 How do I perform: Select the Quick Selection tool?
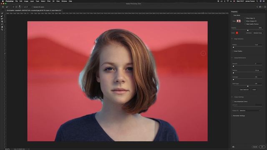[2, 13]
